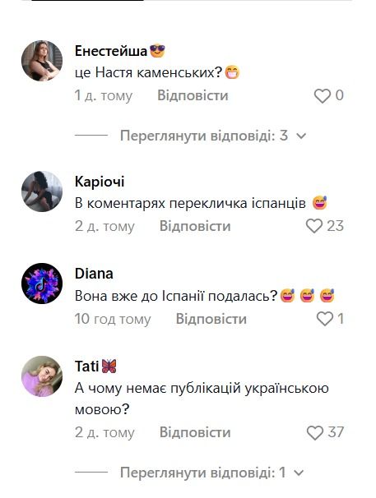Reply to Каріочі's comment via Відповісти
The image size is (376, 498).
point(195,226)
